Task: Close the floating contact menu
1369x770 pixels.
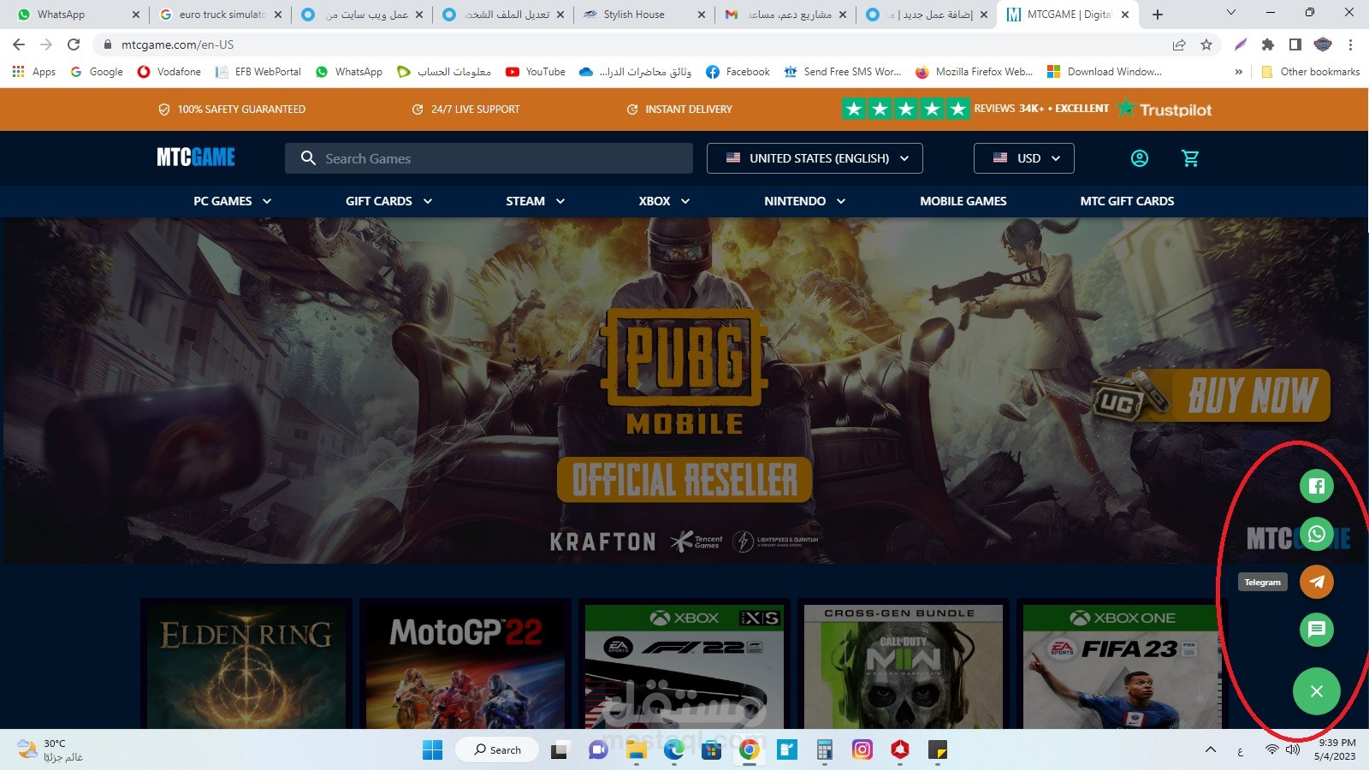Action: (x=1317, y=690)
